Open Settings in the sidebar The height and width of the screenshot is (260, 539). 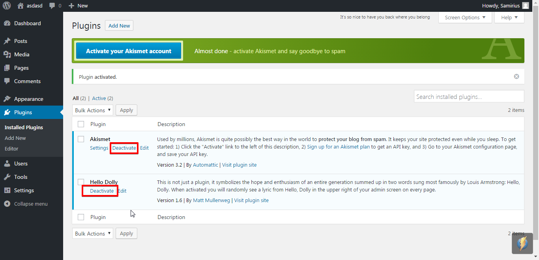click(x=32, y=190)
